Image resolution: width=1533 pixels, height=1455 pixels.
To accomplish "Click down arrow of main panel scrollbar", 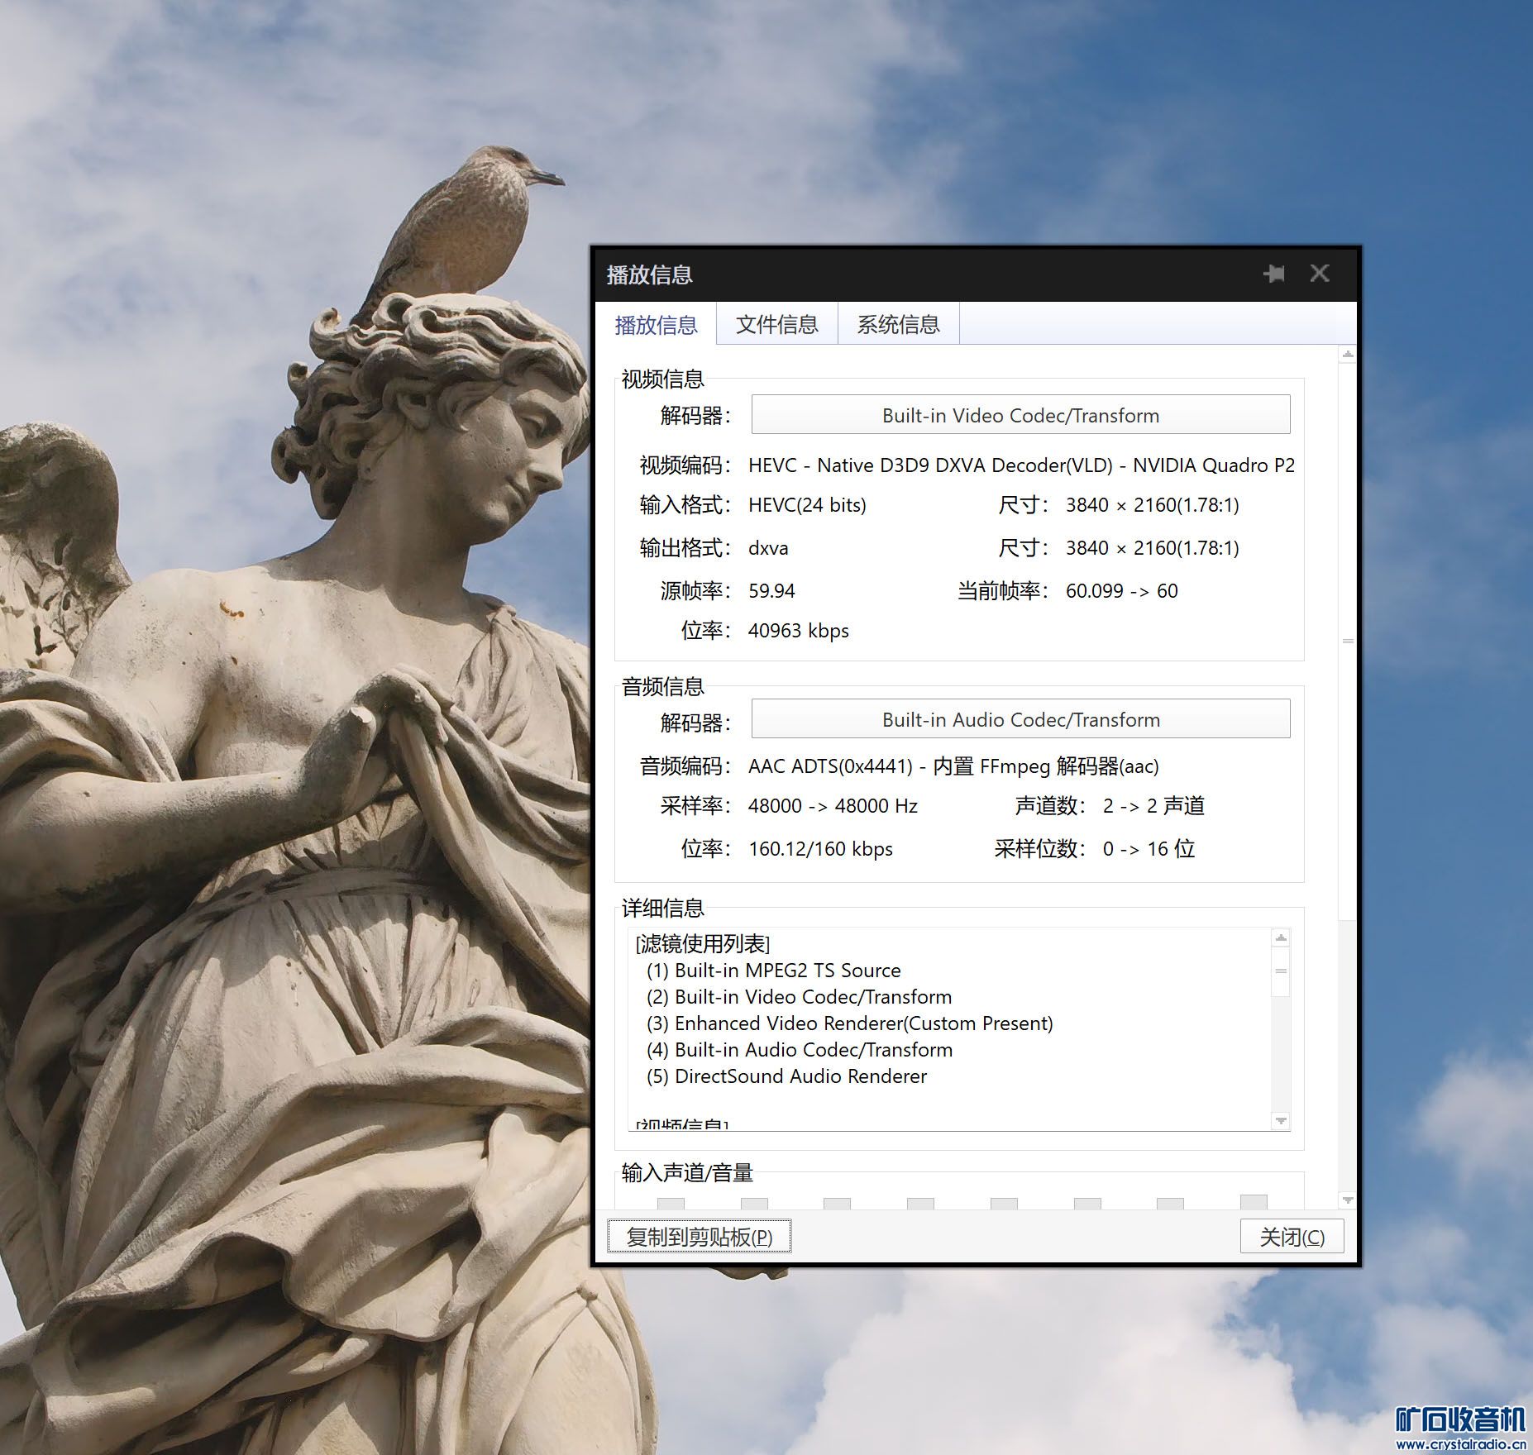I will [1348, 1200].
